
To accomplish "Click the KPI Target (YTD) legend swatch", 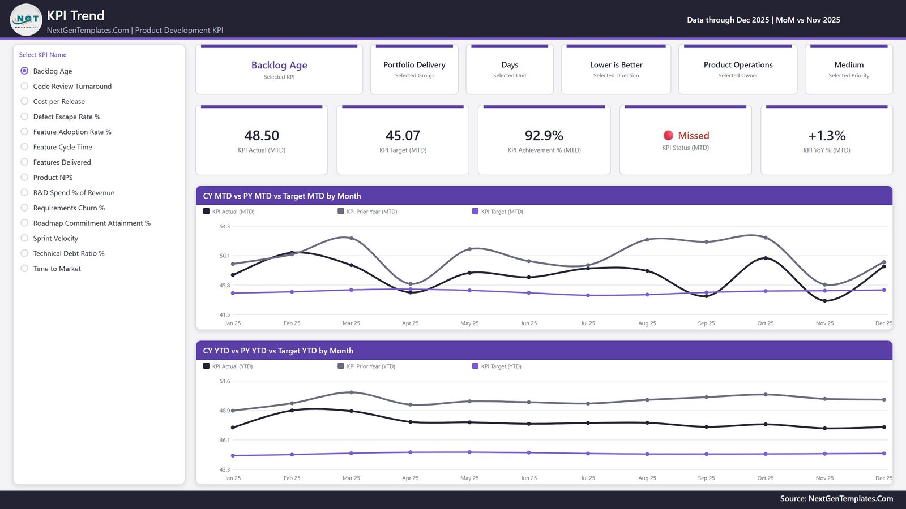I will tap(475, 366).
